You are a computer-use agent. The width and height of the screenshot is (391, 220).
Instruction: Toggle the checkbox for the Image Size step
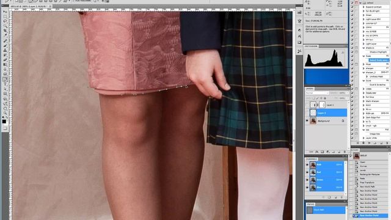[352, 134]
